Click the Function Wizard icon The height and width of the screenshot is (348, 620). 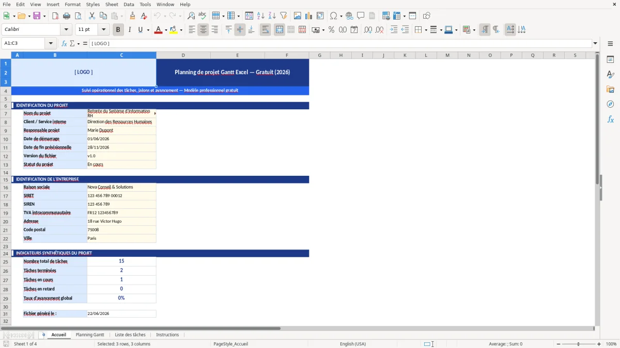pyautogui.click(x=65, y=43)
